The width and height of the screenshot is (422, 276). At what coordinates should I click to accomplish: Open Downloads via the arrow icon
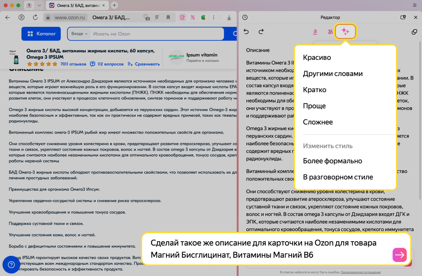tap(229, 17)
